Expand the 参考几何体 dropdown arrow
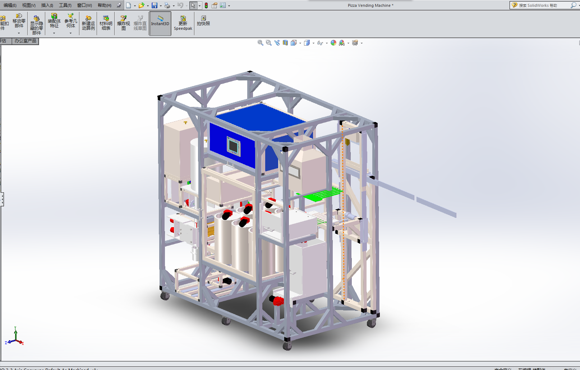Viewport: 580px width, 370px height. click(71, 33)
